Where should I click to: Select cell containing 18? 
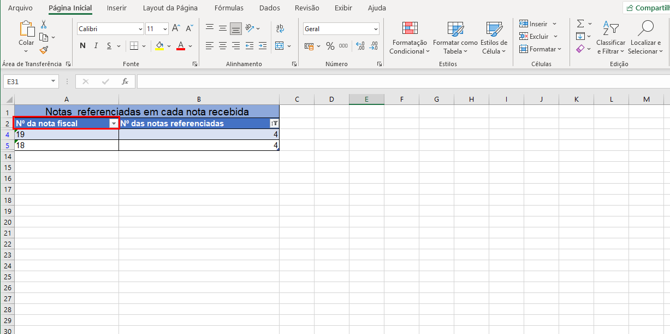pyautogui.click(x=67, y=145)
